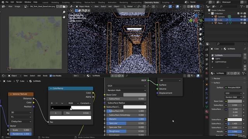Disable Plane in renders camera icon
The image size is (248, 139).
pyautogui.click(x=245, y=23)
